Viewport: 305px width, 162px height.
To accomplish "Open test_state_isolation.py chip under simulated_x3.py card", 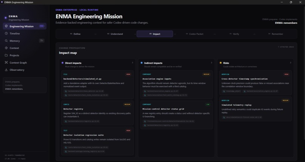I will (86, 95).
